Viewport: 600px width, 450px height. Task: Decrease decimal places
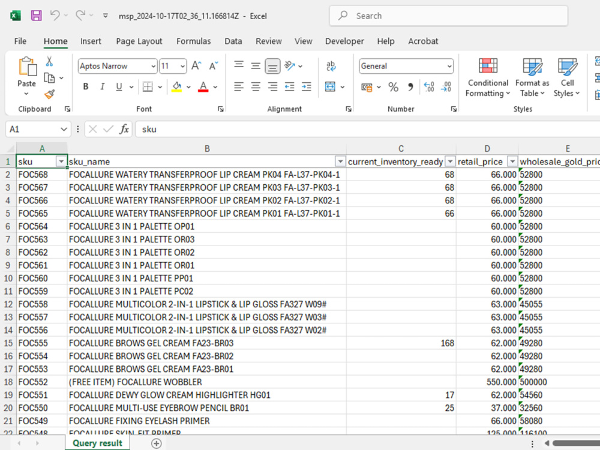(446, 87)
